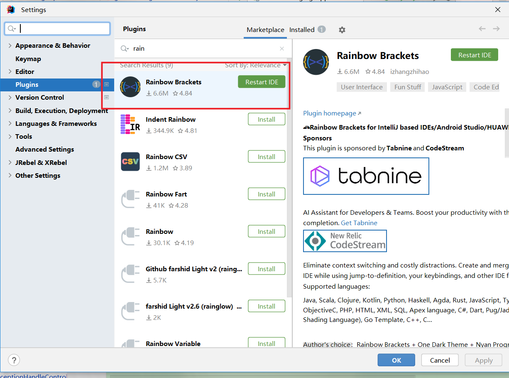Click the Cancel button

440,360
